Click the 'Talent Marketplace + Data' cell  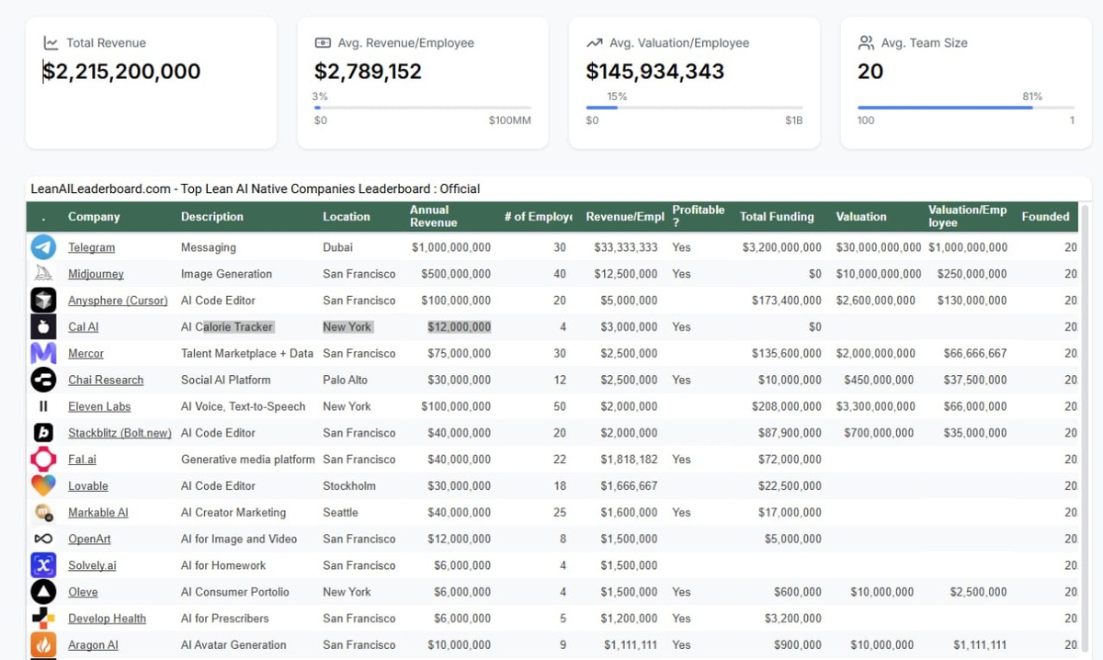[247, 354]
